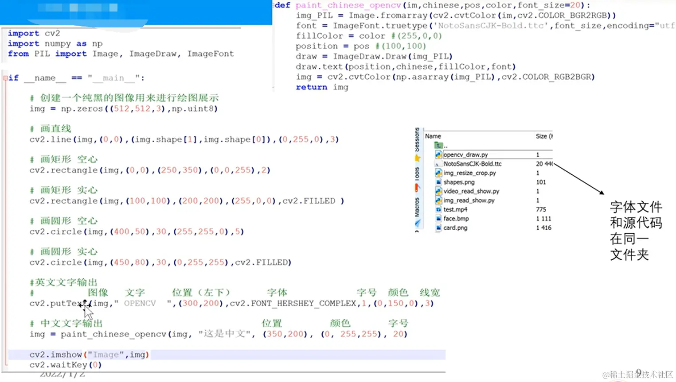Click the hollow cv2.rectangle line ending in 2
The image size is (676, 382).
click(150, 170)
